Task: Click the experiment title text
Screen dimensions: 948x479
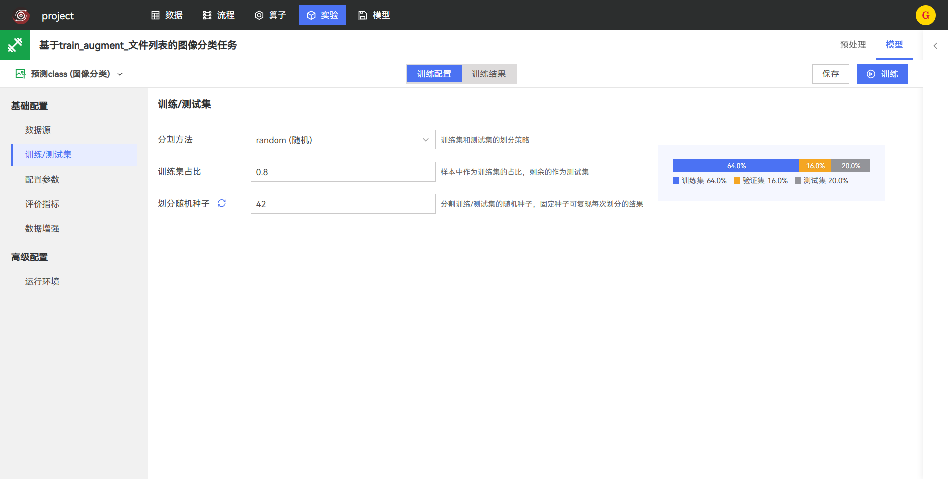Action: point(138,45)
